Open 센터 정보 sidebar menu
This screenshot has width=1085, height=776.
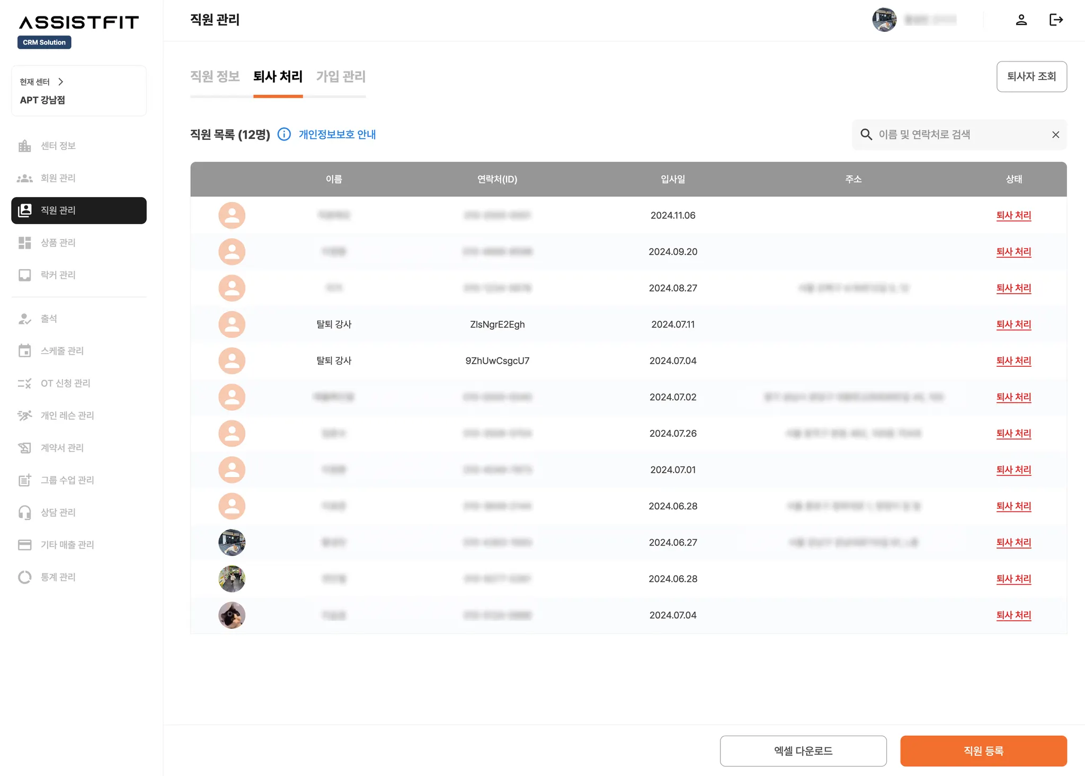[x=58, y=146]
